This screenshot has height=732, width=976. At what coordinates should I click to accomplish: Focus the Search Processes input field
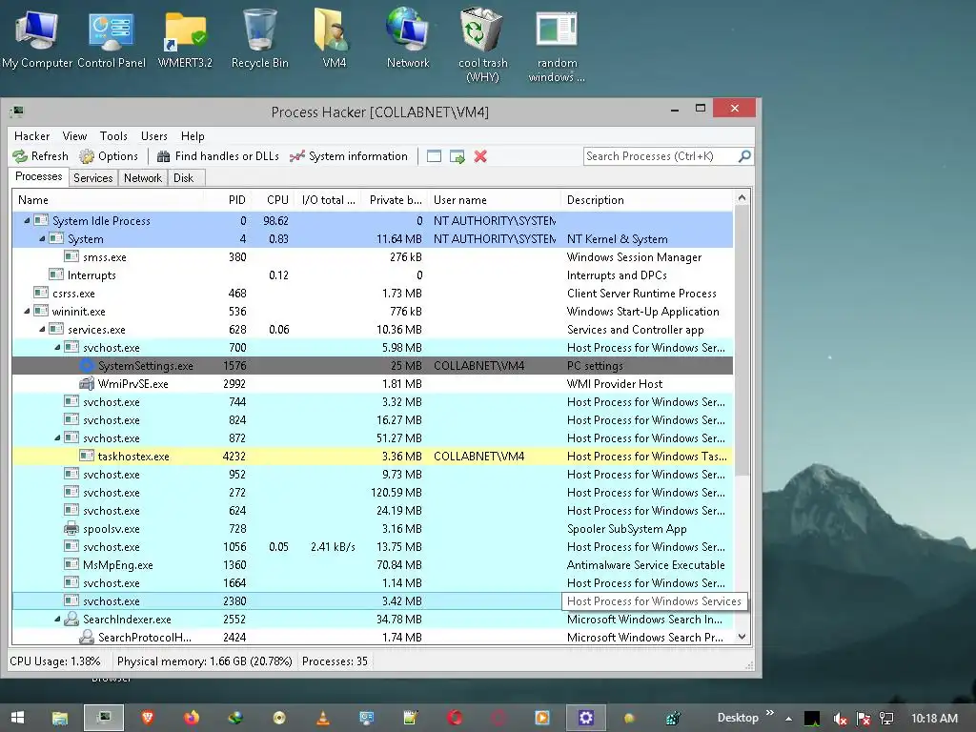660,156
